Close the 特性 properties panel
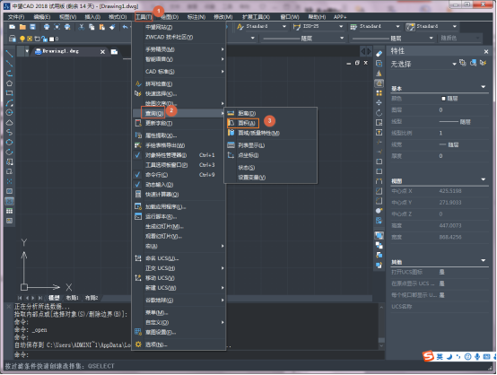Image resolution: width=497 pixels, height=375 pixels. (x=486, y=51)
